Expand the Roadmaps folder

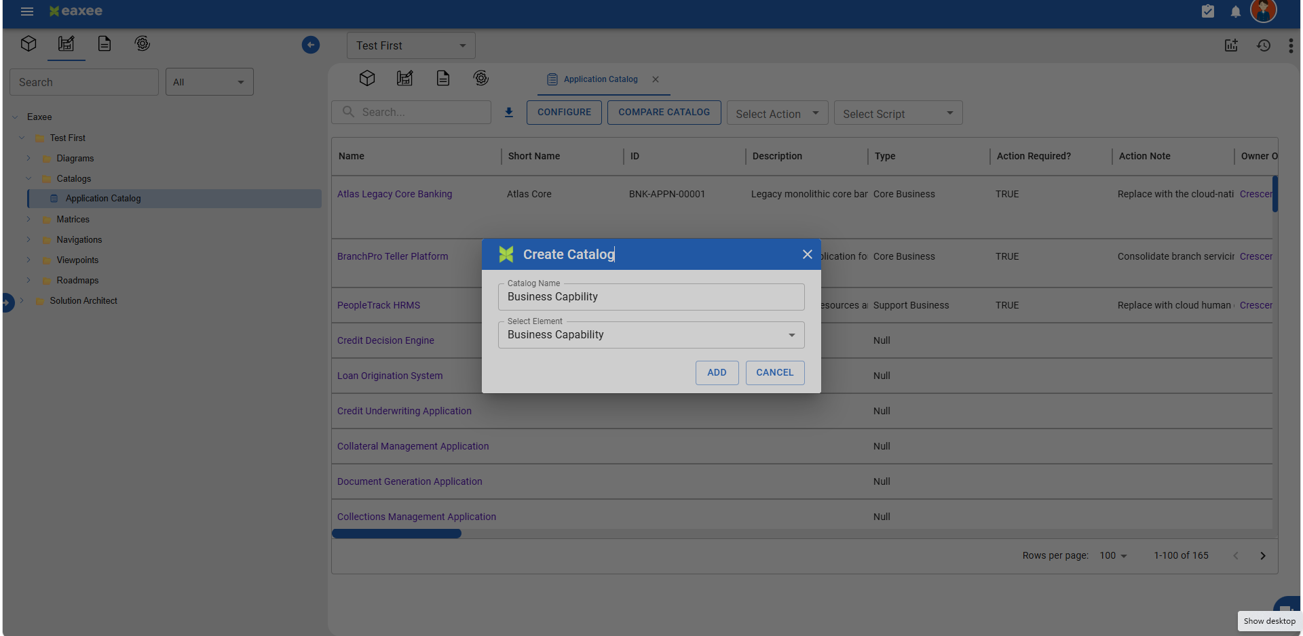(x=29, y=280)
